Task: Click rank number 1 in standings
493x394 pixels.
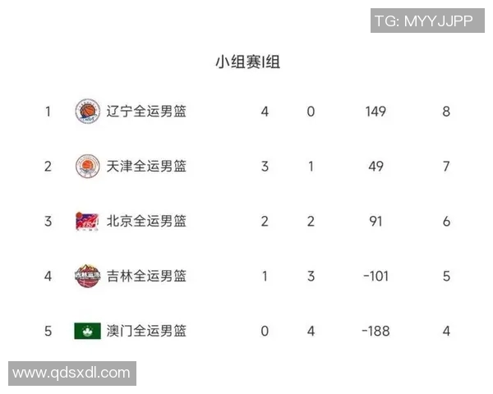Action: pos(48,111)
